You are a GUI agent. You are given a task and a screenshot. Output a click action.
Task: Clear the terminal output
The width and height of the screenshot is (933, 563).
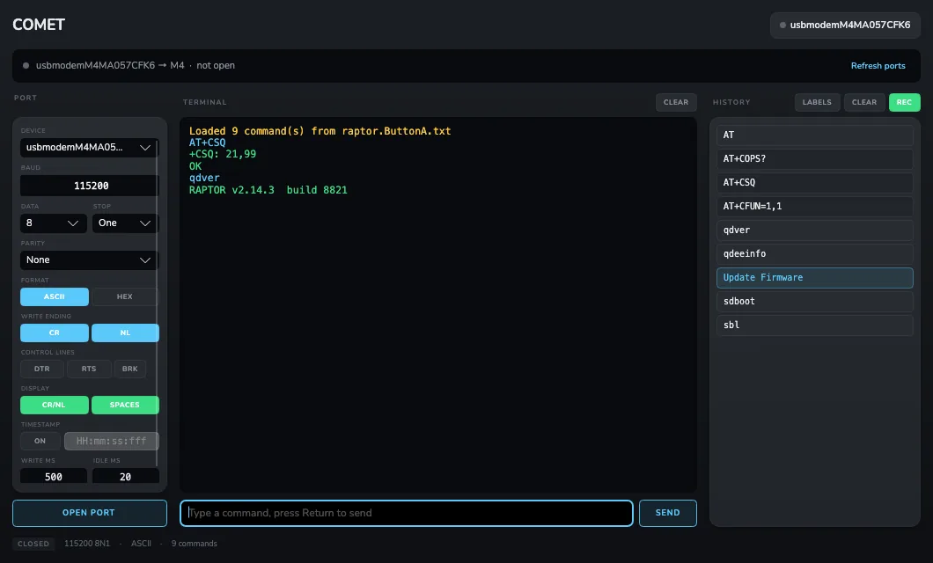[676, 102]
